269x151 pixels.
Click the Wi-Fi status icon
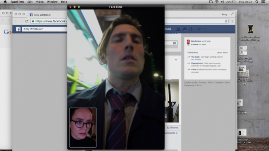click(217, 2)
